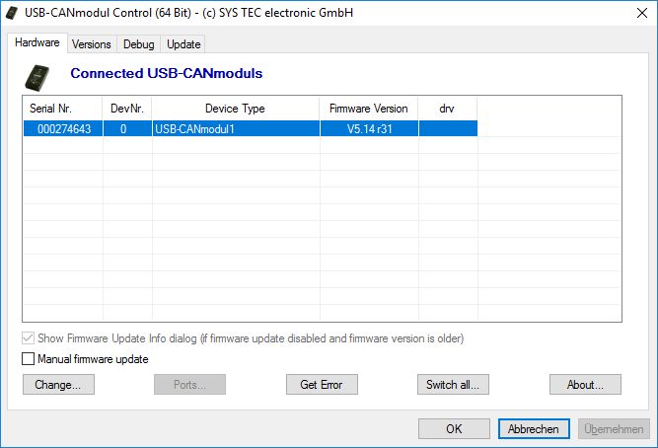Viewport: 658px width, 448px height.
Task: Click the disabled Ports... button
Action: [189, 385]
